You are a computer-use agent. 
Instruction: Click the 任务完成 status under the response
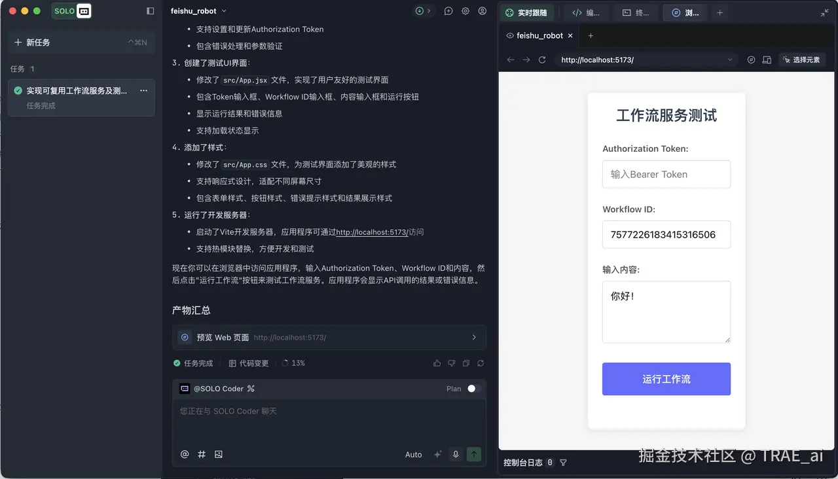(193, 363)
